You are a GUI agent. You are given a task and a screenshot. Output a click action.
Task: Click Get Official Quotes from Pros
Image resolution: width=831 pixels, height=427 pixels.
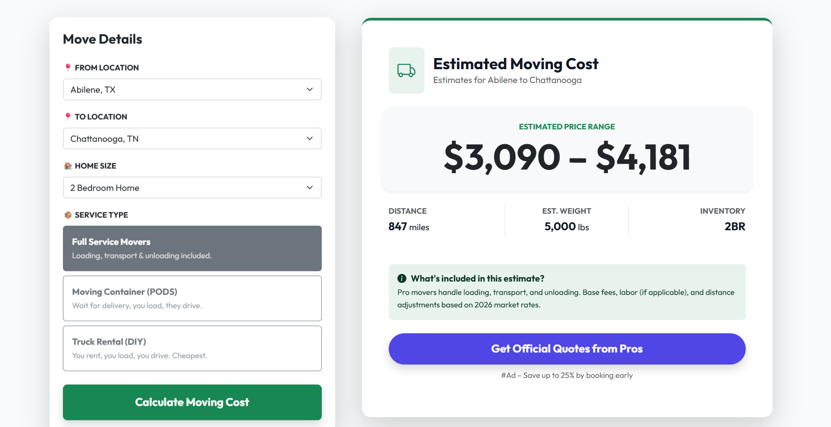[566, 348]
